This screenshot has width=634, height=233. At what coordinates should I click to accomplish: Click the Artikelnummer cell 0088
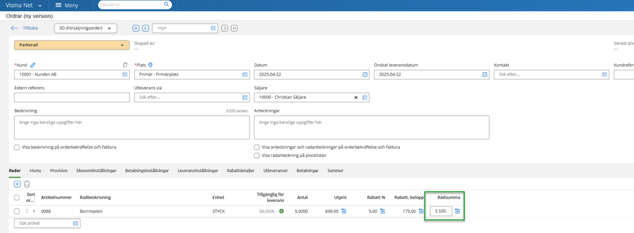[46, 211]
